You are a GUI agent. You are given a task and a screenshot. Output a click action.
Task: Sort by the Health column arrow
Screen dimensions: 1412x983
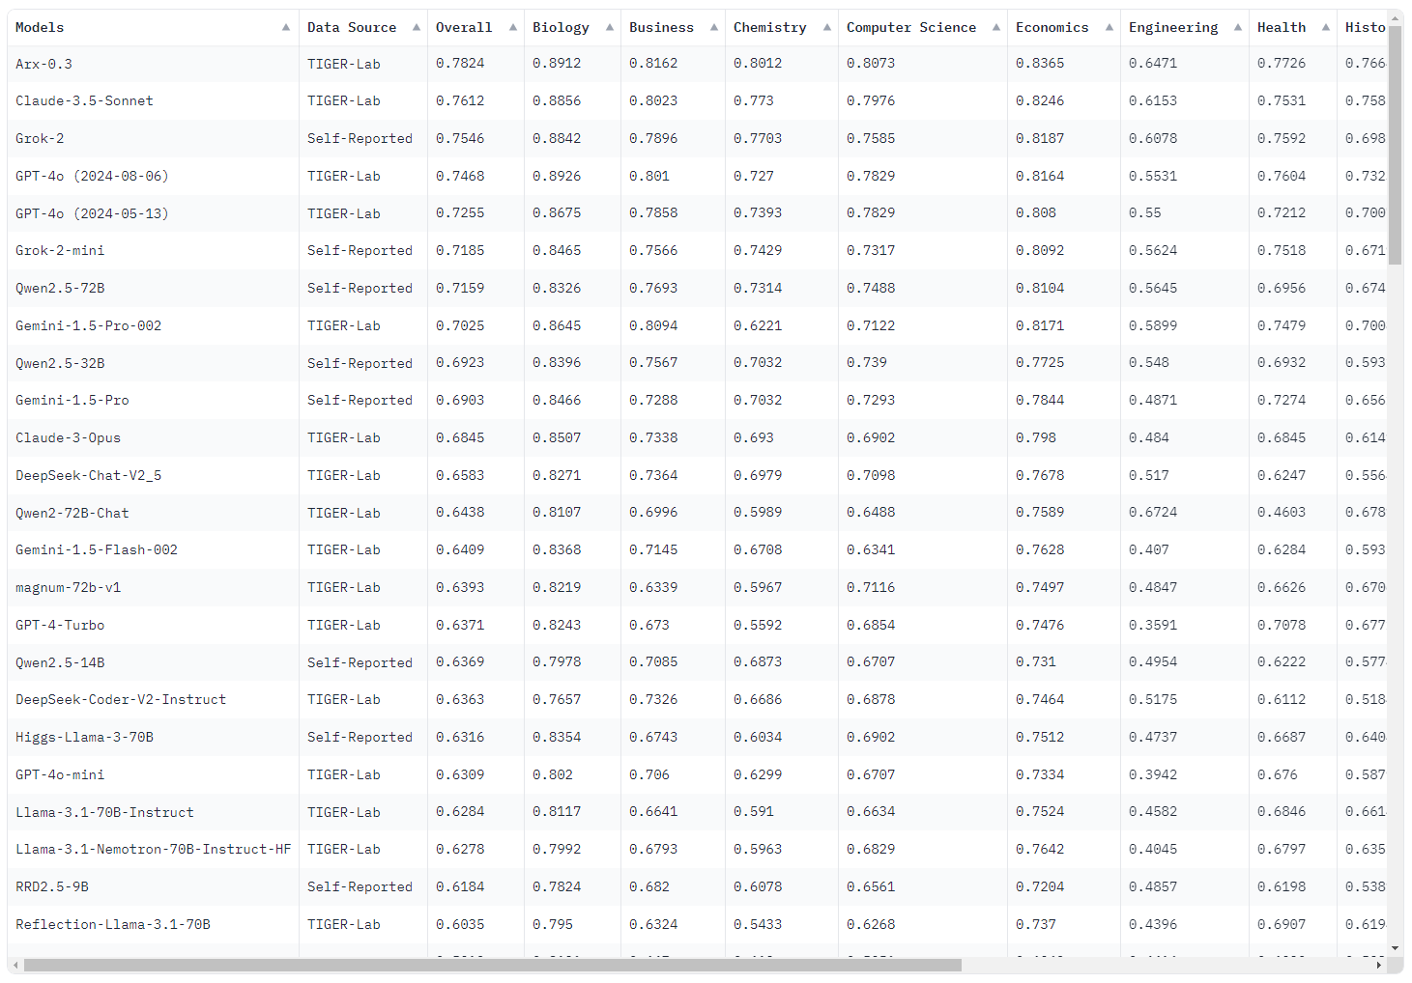coord(1326,27)
